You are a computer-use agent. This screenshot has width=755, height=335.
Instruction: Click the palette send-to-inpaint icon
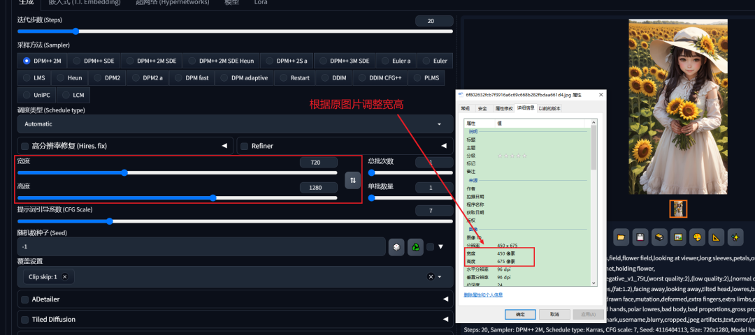(697, 237)
